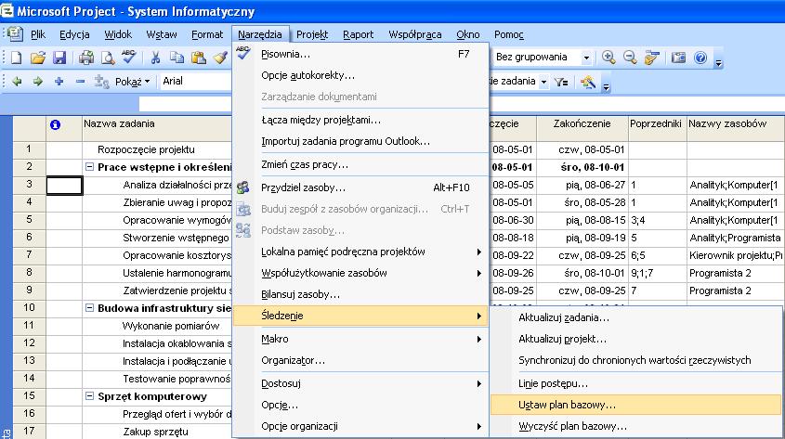Click the Format Painter brush icon
785x439 pixels.
point(220,58)
